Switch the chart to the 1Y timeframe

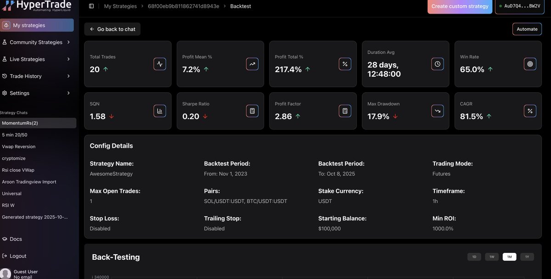tap(527, 257)
